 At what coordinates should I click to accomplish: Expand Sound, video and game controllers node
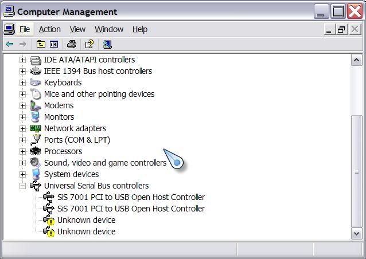(x=22, y=163)
